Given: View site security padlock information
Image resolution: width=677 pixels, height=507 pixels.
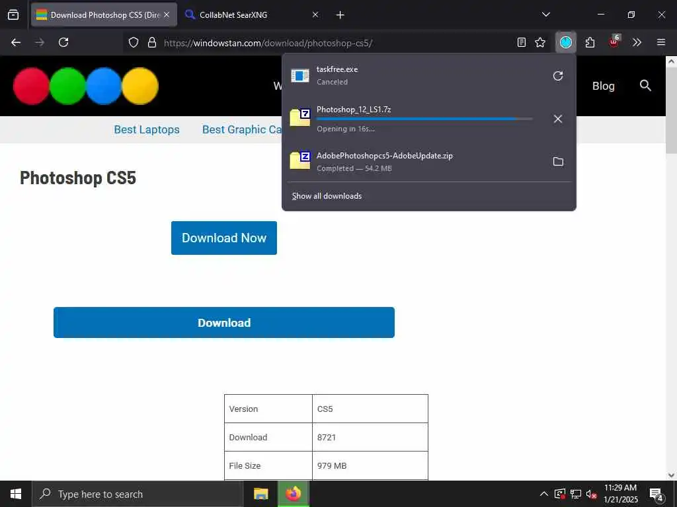Looking at the screenshot, I should [152, 42].
